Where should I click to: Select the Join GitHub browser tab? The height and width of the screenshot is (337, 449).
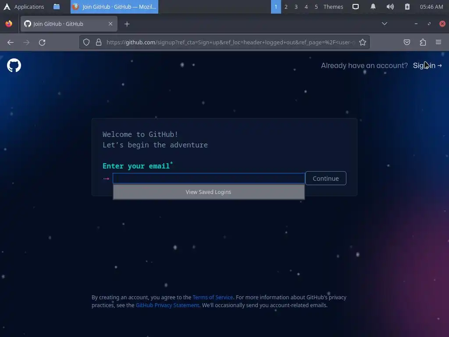pyautogui.click(x=69, y=24)
